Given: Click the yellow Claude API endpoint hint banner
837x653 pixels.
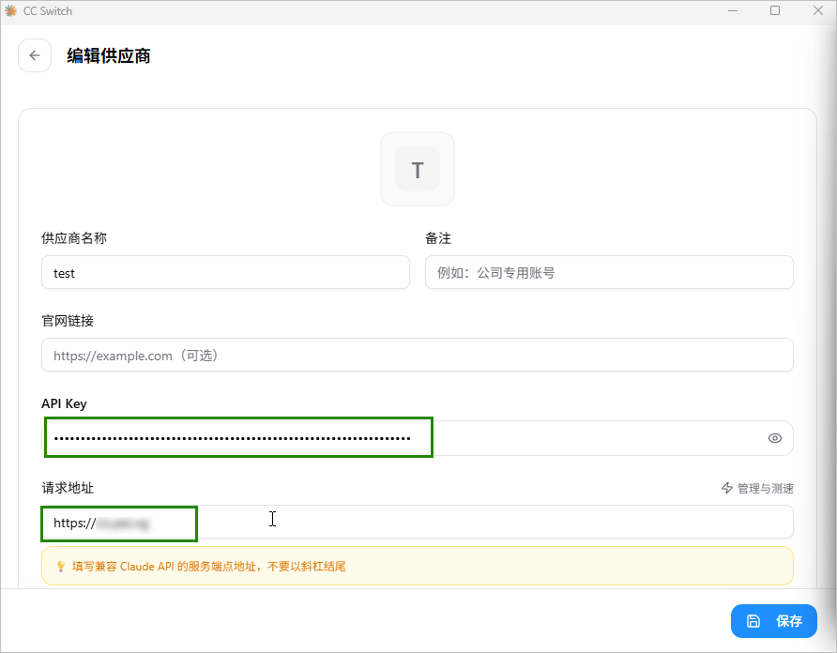Looking at the screenshot, I should click(417, 566).
